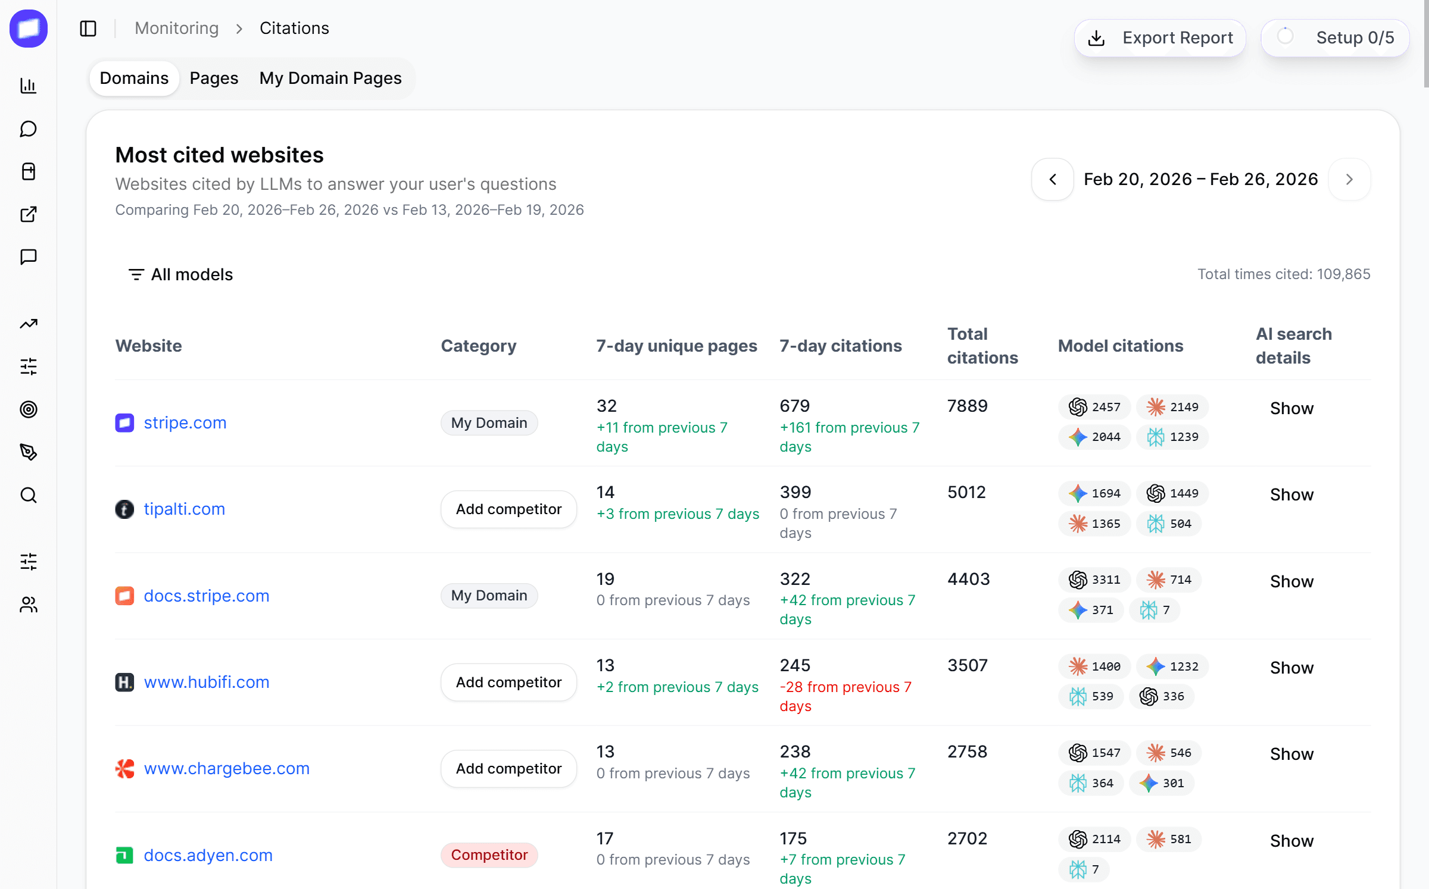Open the pen tool sidebar icon
Viewport: 1429px width, 889px height.
pos(29,452)
